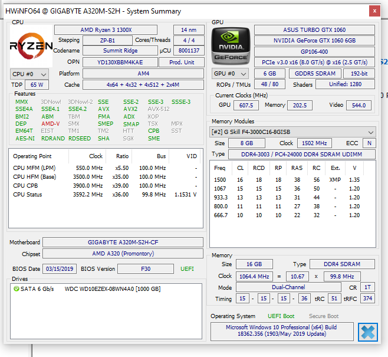The height and width of the screenshot is (357, 388).
Task: Click the AMD Ryzen logo image
Action: pyautogui.click(x=31, y=46)
